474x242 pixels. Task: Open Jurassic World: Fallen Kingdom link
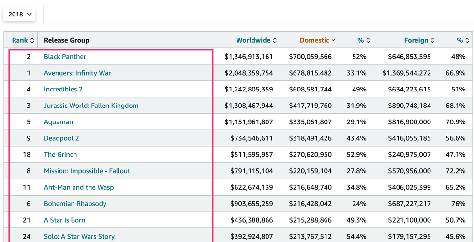point(91,106)
